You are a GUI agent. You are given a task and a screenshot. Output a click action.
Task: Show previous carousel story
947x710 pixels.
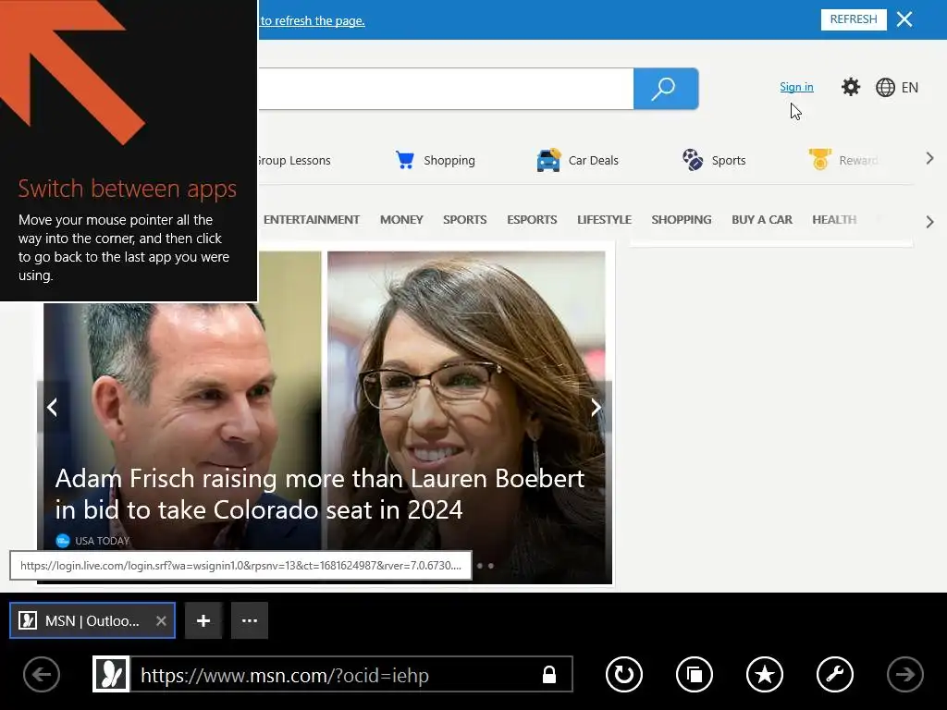coord(53,408)
